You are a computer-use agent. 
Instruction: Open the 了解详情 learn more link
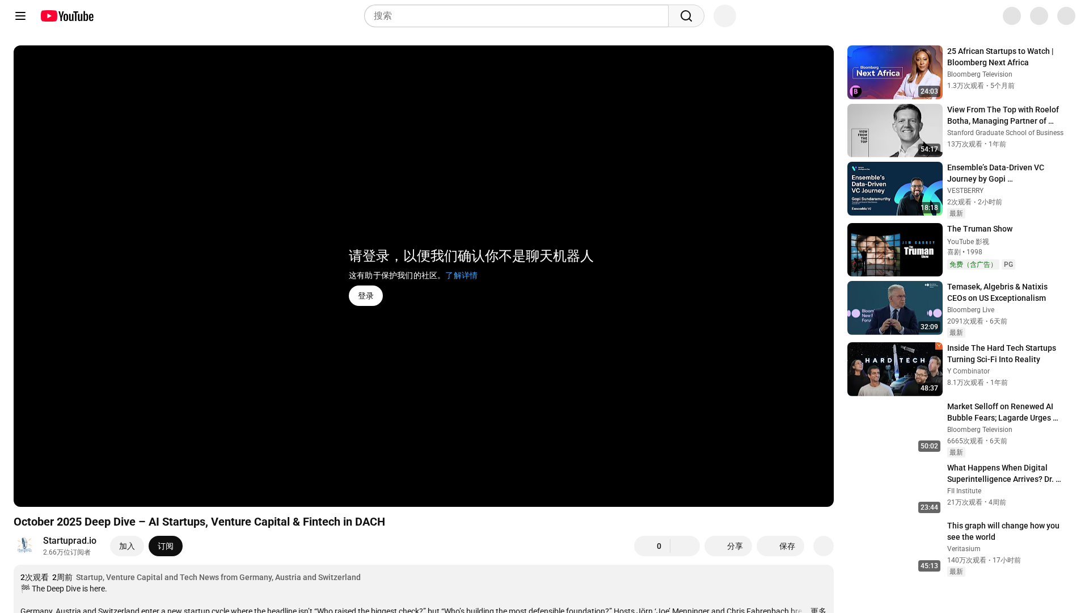click(x=461, y=275)
